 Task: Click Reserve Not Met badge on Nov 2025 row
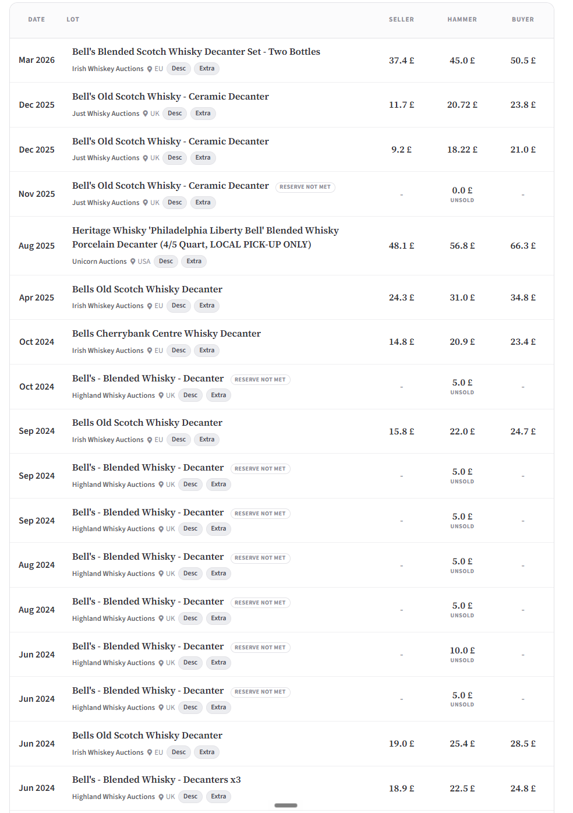pyautogui.click(x=305, y=187)
